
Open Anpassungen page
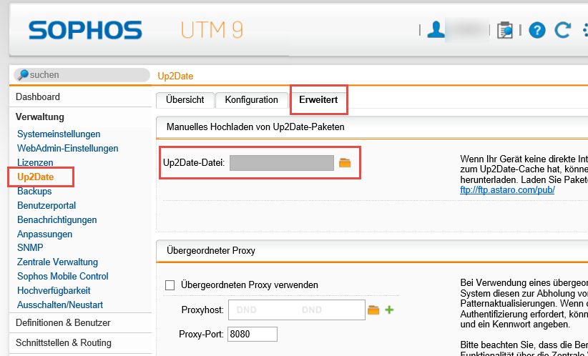44,234
